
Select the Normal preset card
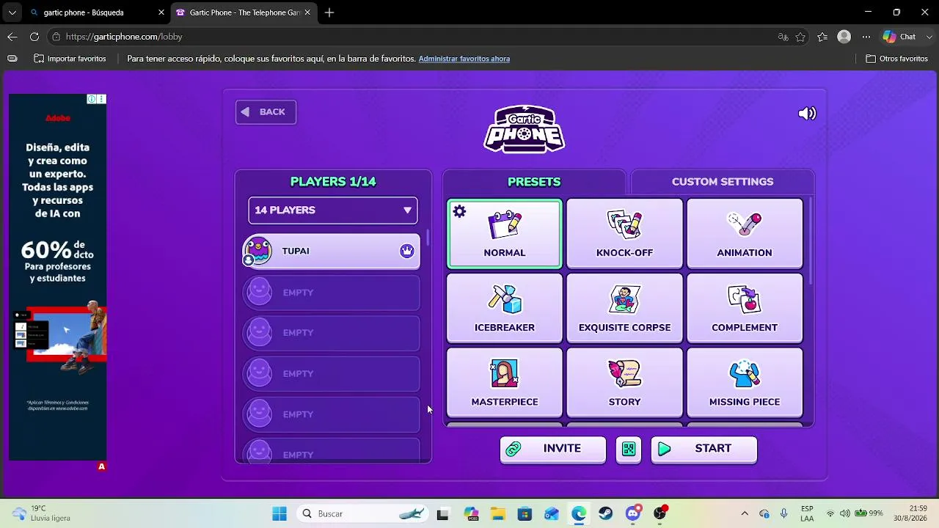[505, 233]
